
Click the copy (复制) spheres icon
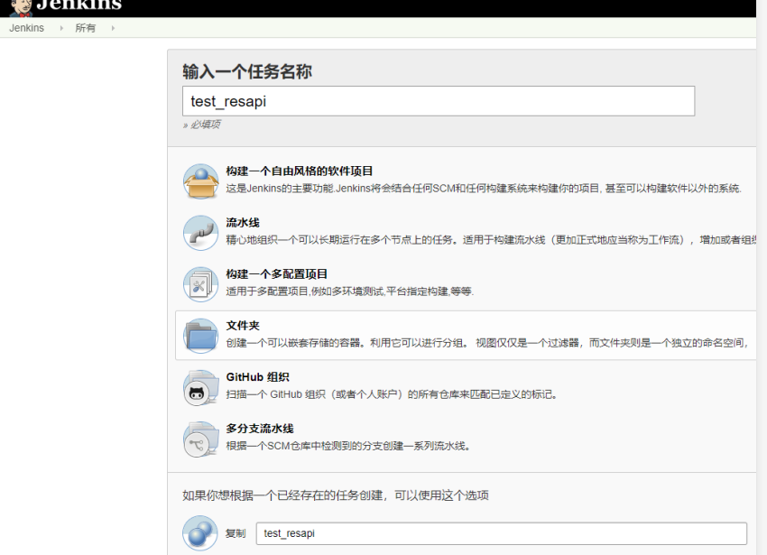pos(200,533)
